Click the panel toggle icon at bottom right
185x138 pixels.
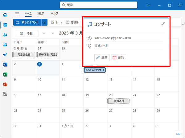tap(178, 134)
